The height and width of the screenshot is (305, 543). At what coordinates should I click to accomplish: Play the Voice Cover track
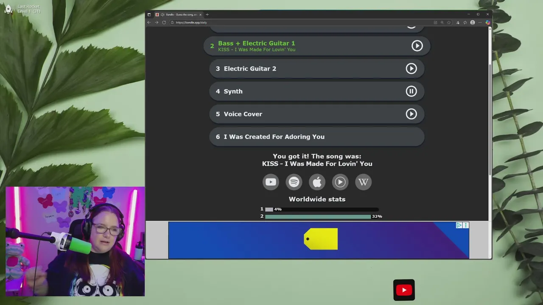point(411,114)
